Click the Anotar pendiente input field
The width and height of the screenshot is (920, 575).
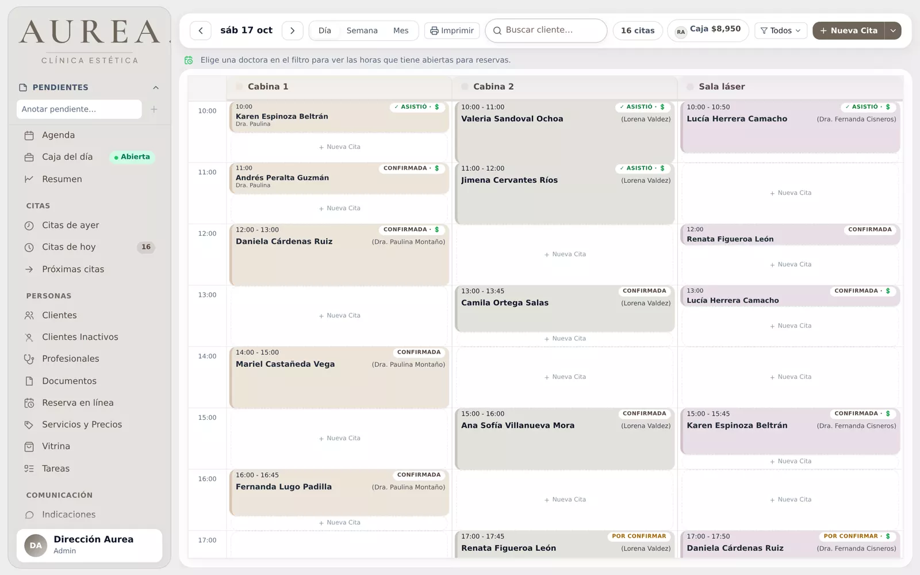(x=79, y=109)
